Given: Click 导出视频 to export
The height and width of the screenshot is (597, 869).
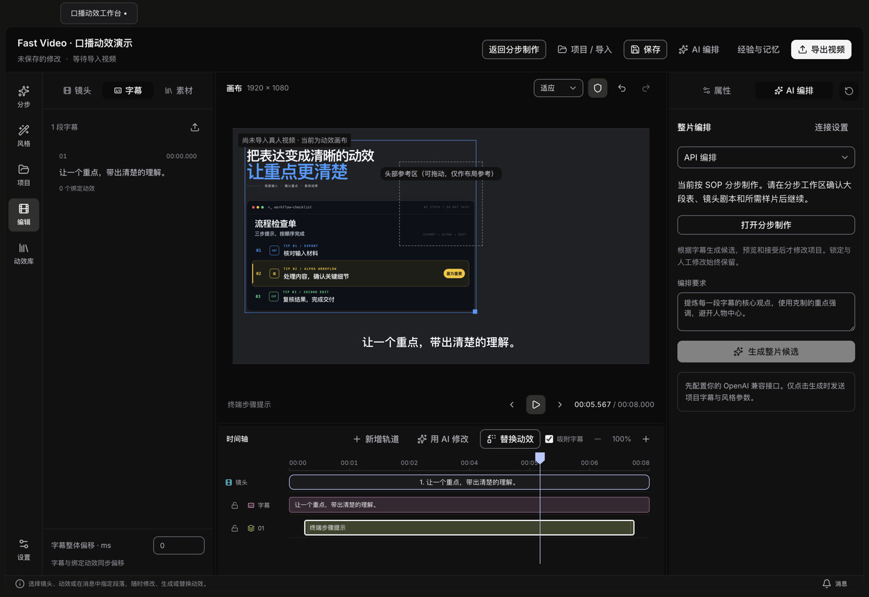Looking at the screenshot, I should 821,49.
